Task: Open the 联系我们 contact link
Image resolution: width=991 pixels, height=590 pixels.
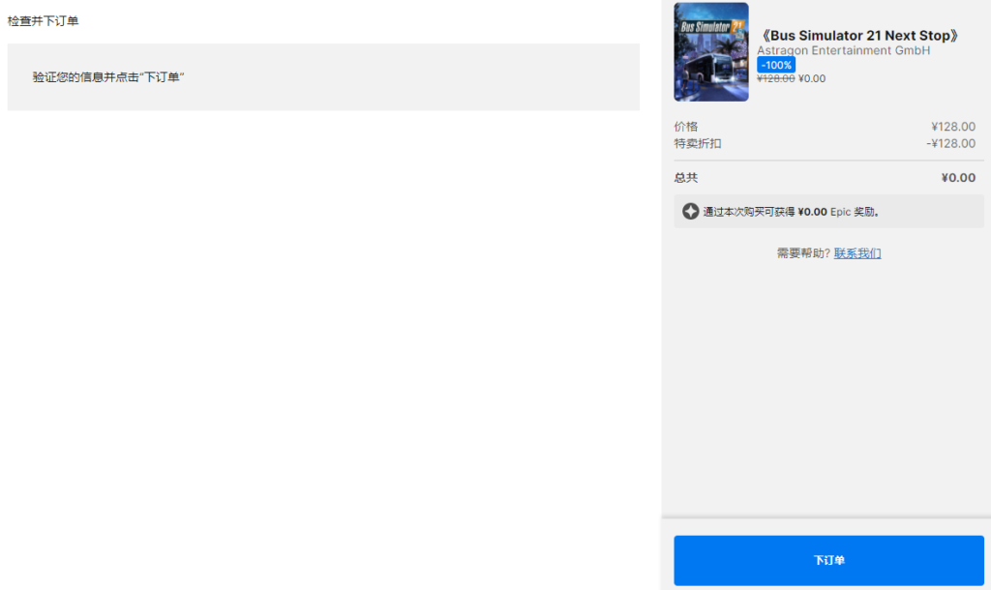Action: (857, 253)
